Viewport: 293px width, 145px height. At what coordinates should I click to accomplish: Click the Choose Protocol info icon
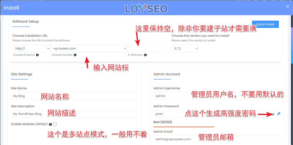point(38,55)
